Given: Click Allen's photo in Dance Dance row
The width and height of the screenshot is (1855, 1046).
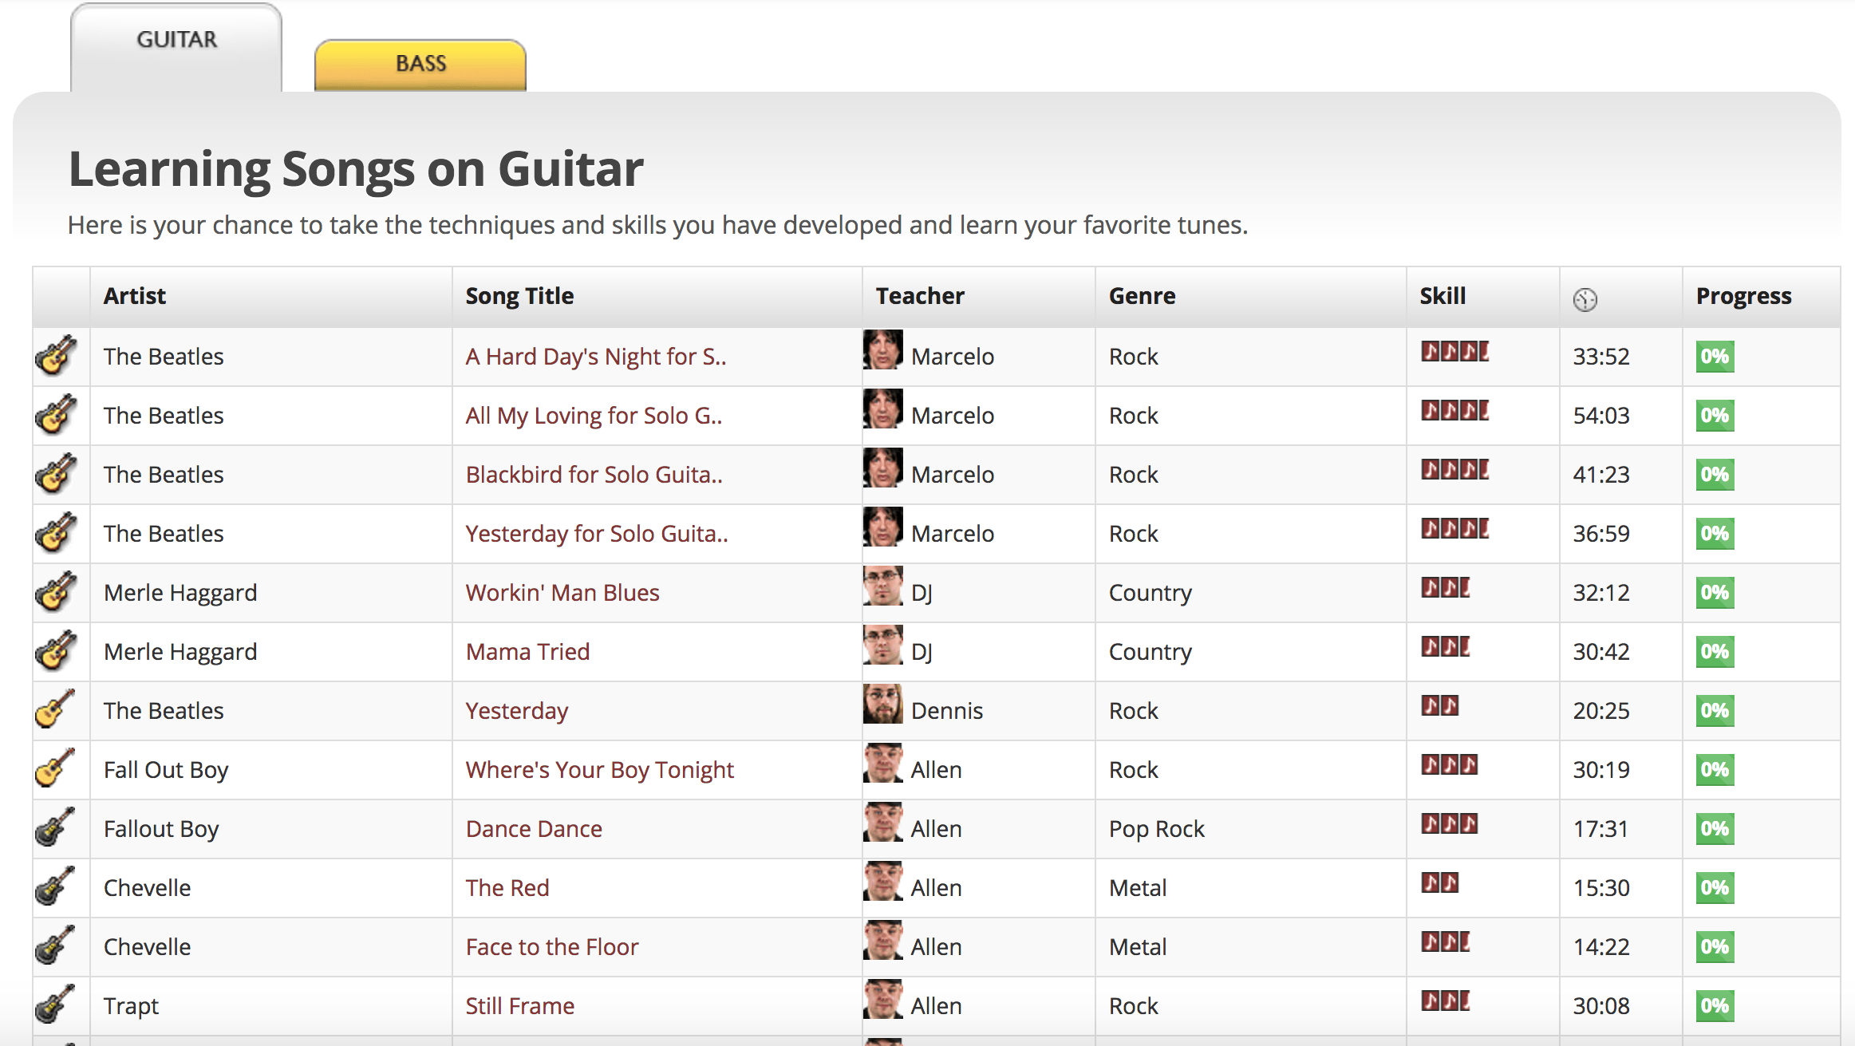Looking at the screenshot, I should coord(882,822).
